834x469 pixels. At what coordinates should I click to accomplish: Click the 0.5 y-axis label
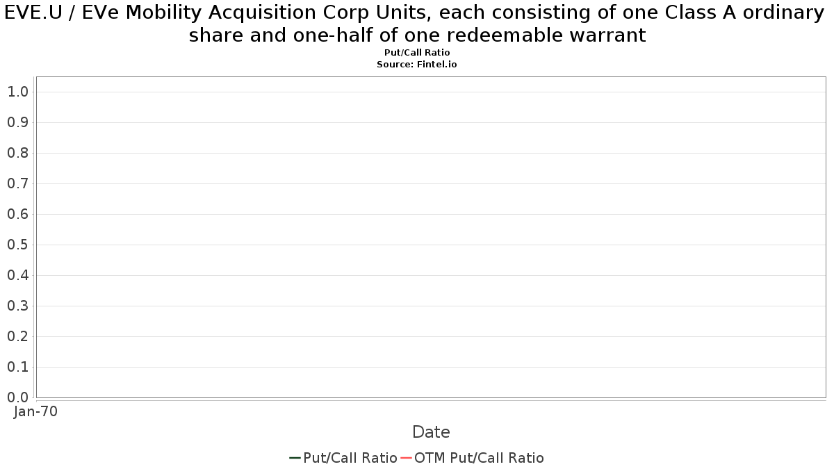[17, 245]
